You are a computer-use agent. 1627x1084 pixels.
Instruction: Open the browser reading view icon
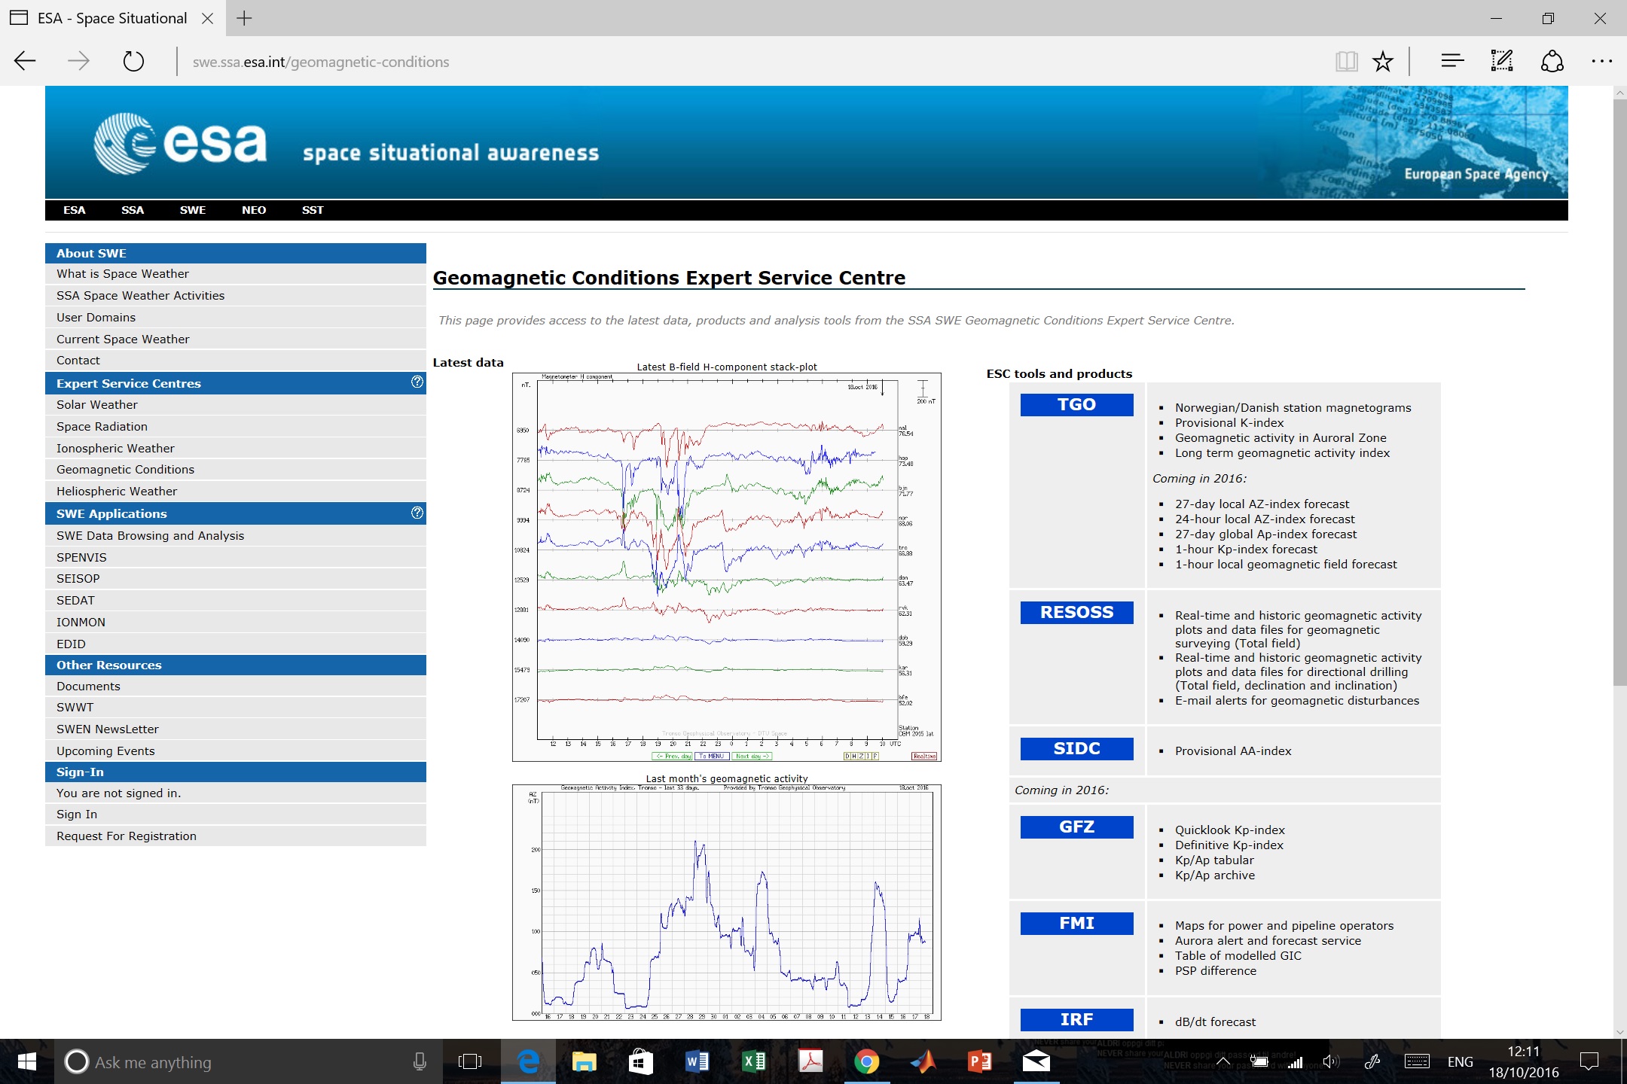(1346, 62)
